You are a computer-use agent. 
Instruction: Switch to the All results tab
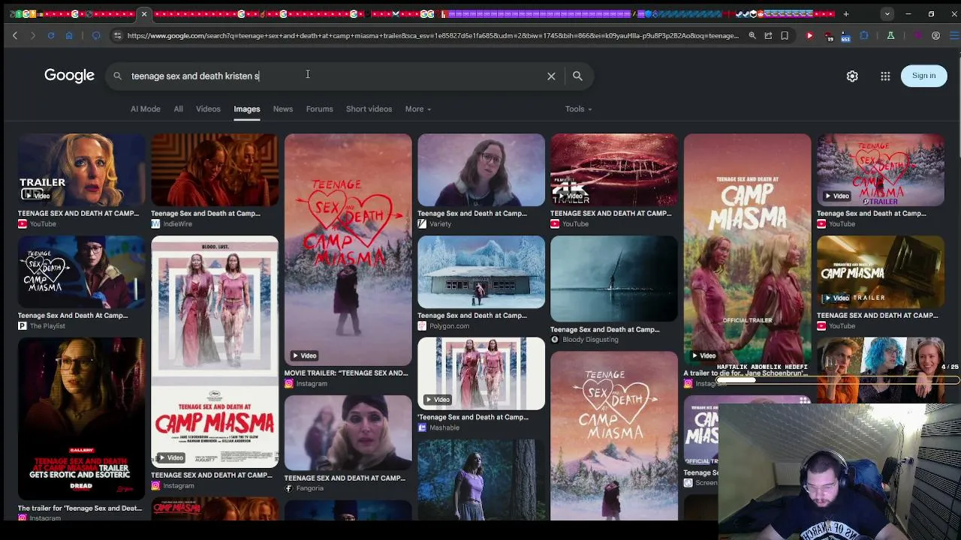coord(178,109)
